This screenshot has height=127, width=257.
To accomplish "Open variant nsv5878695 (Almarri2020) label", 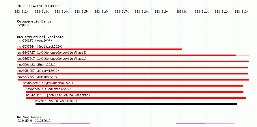I will coord(56,101).
